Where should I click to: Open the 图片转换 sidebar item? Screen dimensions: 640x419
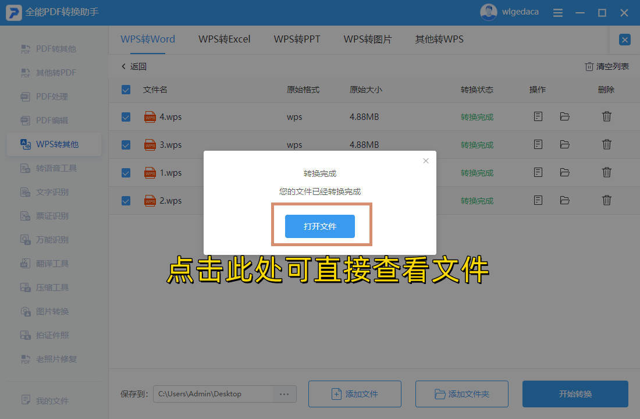pos(44,311)
